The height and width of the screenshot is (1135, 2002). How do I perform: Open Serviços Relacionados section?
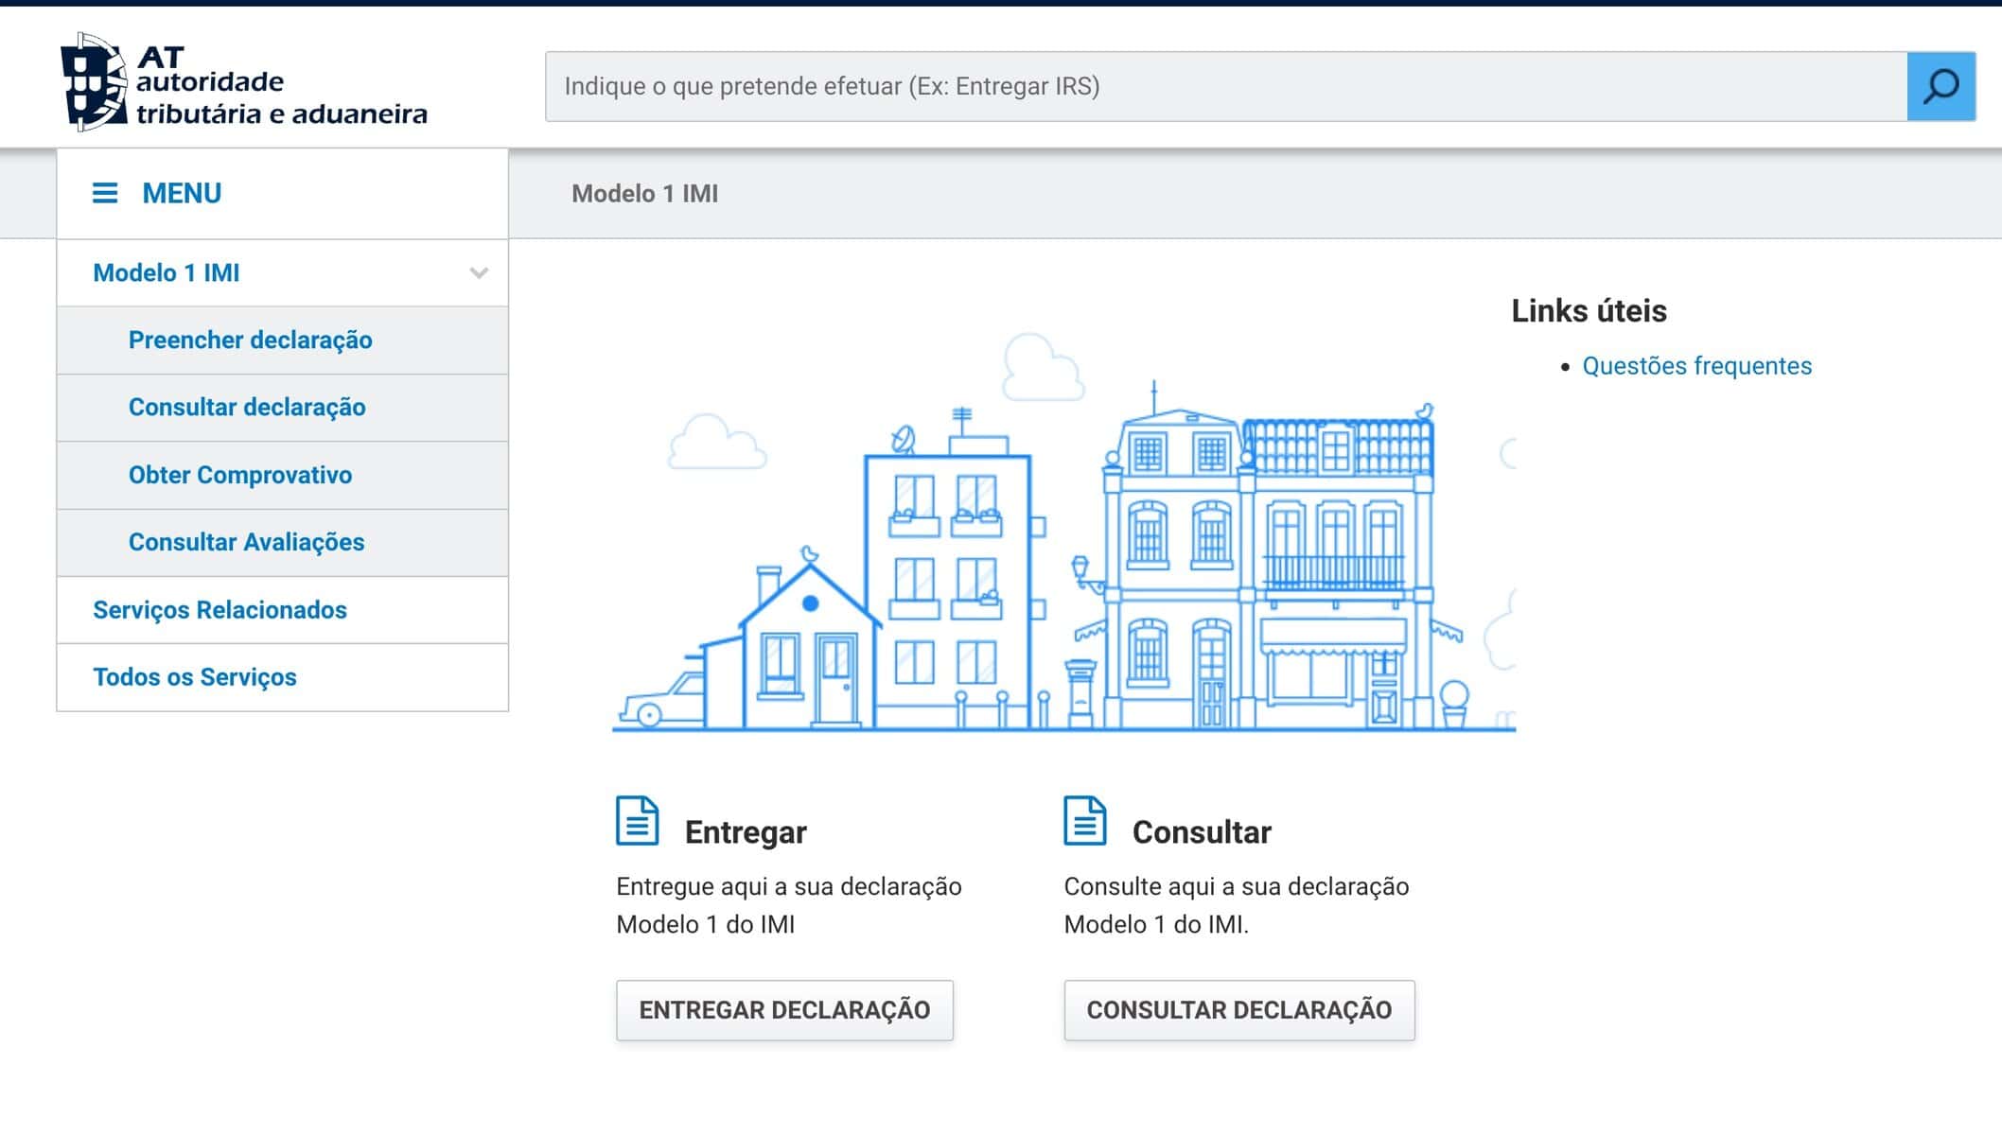[x=220, y=610]
